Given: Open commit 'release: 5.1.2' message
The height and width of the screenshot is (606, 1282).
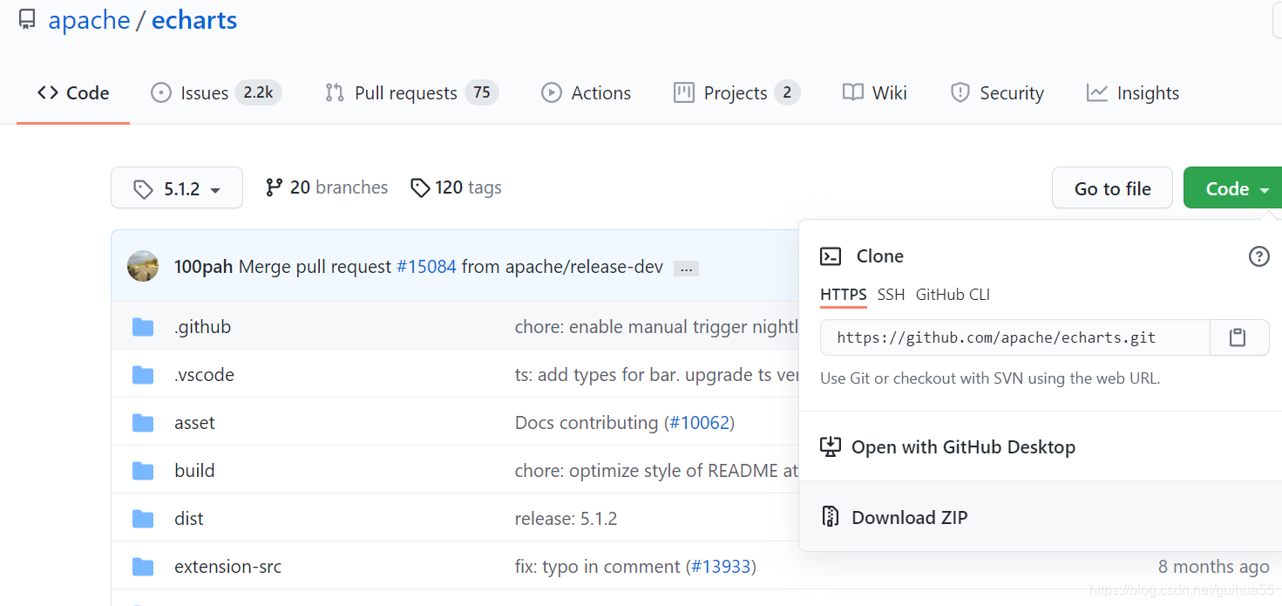Looking at the screenshot, I should coord(566,519).
